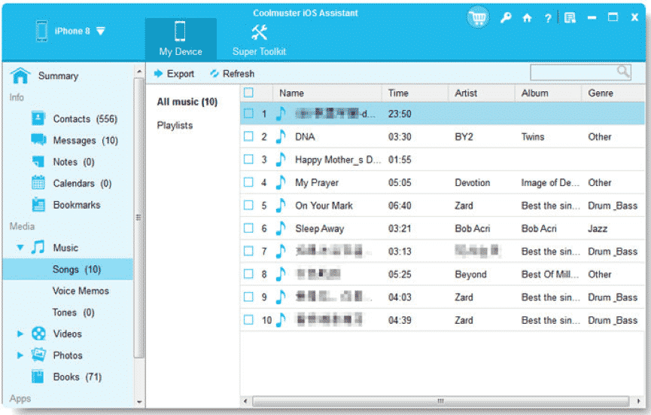Switch to the Super Toolkit tab
This screenshot has width=651, height=415.
(259, 41)
